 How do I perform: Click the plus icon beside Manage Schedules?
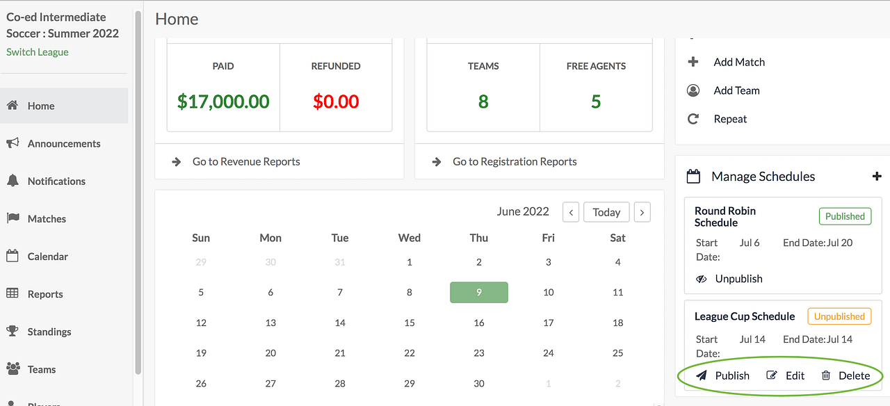pyautogui.click(x=876, y=177)
